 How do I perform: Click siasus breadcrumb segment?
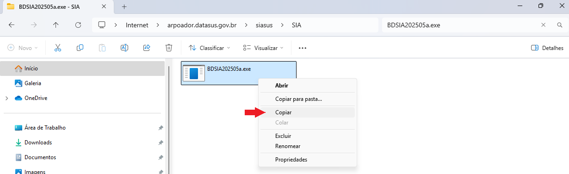[264, 25]
